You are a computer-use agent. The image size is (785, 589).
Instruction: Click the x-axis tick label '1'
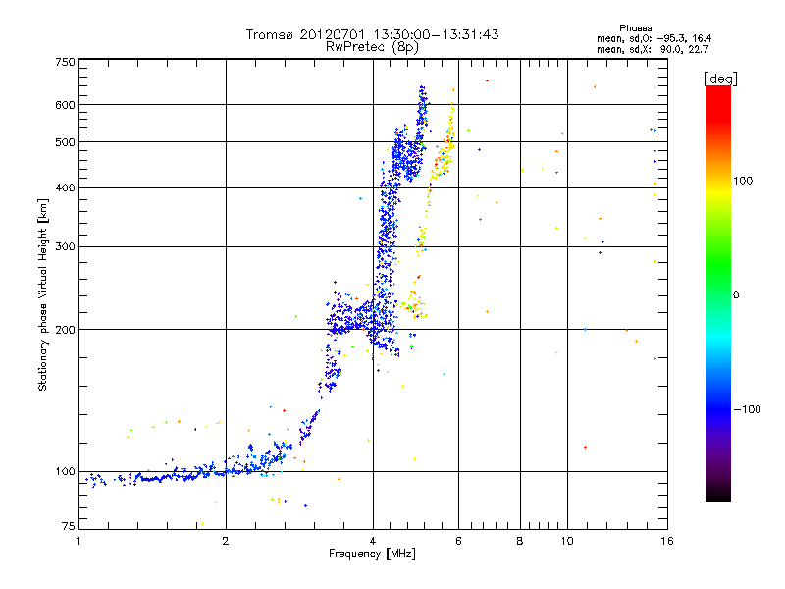[79, 541]
